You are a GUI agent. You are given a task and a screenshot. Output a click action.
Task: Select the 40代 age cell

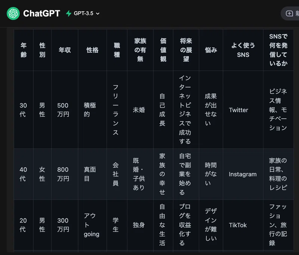coord(23,174)
